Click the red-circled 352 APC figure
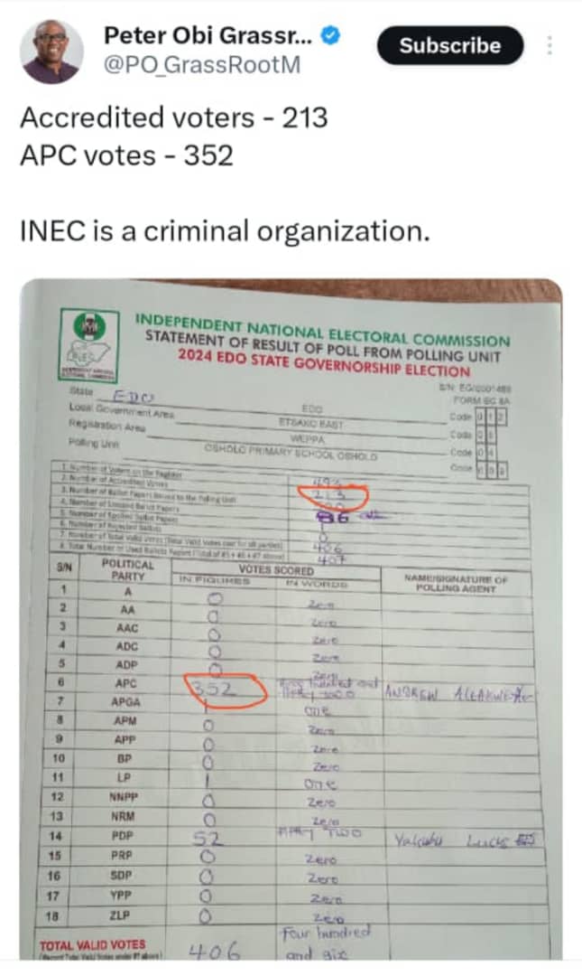Viewport: 582px width, 976px height. click(x=226, y=690)
